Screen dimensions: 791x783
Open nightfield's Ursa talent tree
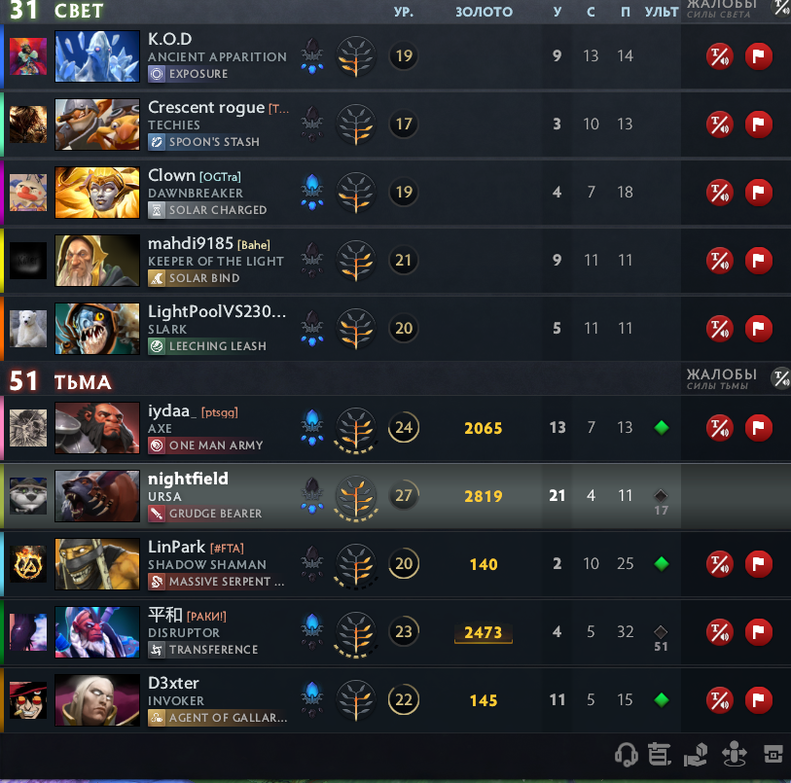click(356, 497)
